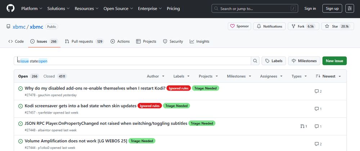Expand the Solutions menu
This screenshot has height=151, width=360.
pyautogui.click(x=58, y=9)
